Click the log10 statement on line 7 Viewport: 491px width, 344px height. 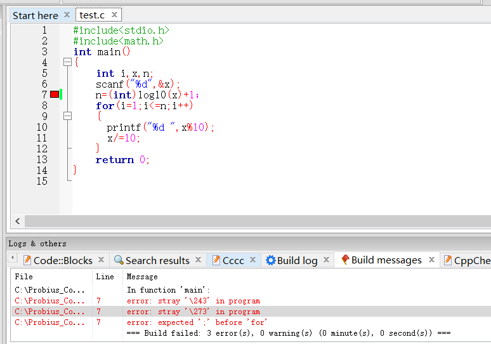click(147, 95)
